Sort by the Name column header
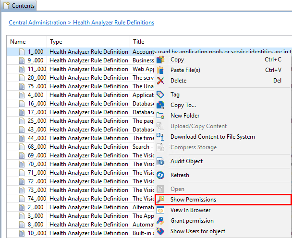 pyautogui.click(x=18, y=42)
